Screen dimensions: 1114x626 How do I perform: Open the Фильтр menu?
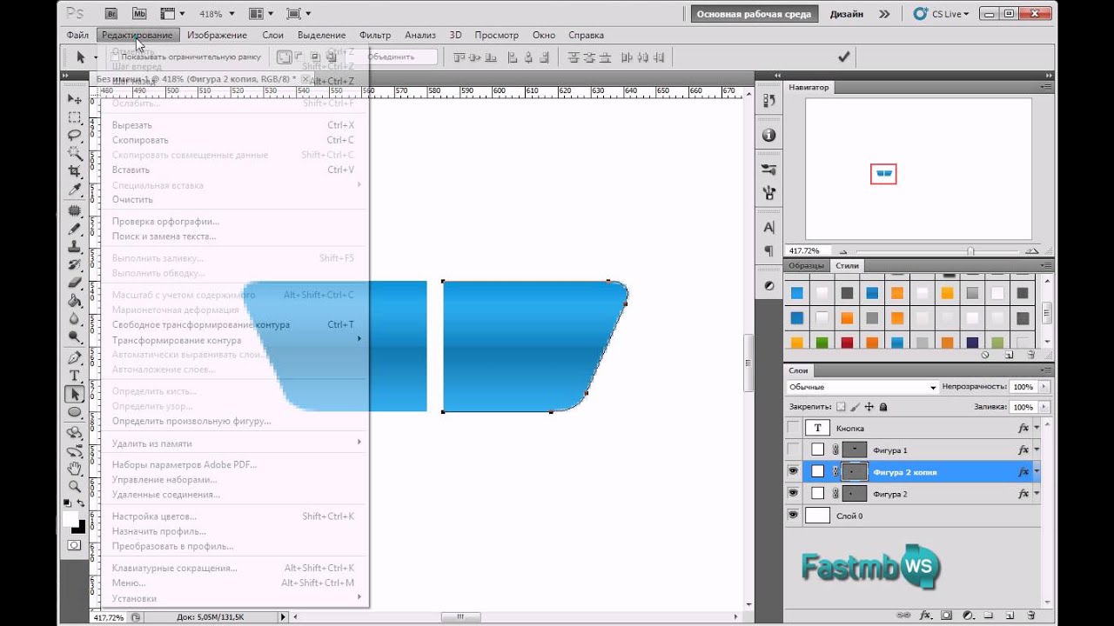375,35
